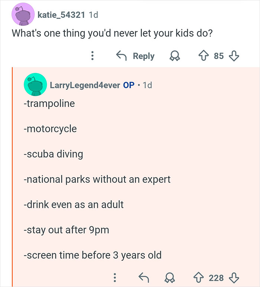Screen dimensions: 260x287
Task: Give an award to katie_54321's comment
Action: pyautogui.click(x=174, y=56)
